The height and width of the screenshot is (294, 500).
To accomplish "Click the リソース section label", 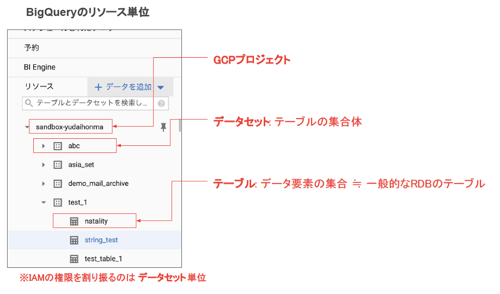I will [39, 87].
